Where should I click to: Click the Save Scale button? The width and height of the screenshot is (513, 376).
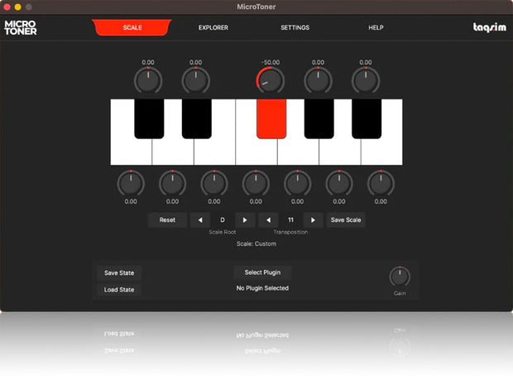pos(346,219)
